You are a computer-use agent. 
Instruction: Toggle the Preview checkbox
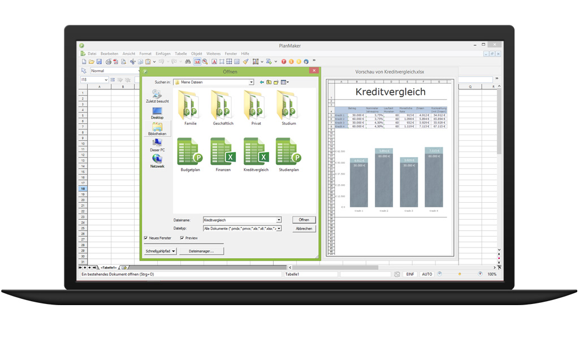(182, 238)
